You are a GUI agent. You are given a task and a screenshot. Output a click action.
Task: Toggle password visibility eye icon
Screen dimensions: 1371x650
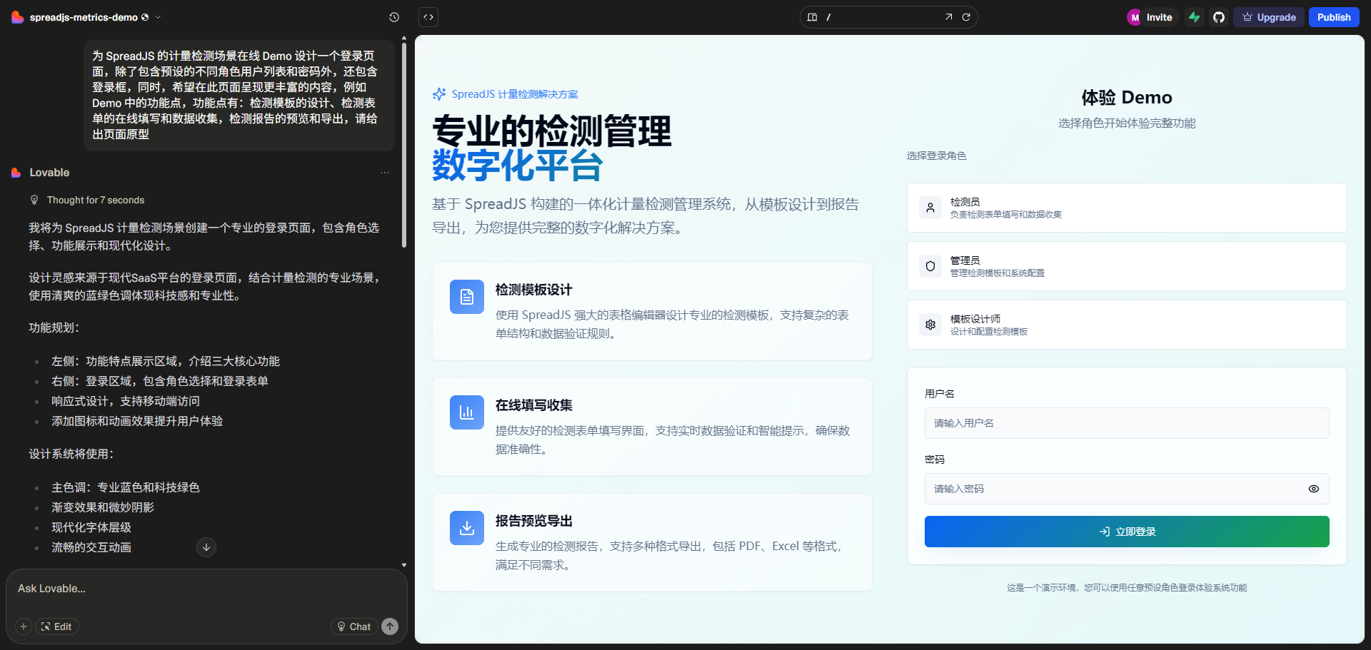[1314, 489]
